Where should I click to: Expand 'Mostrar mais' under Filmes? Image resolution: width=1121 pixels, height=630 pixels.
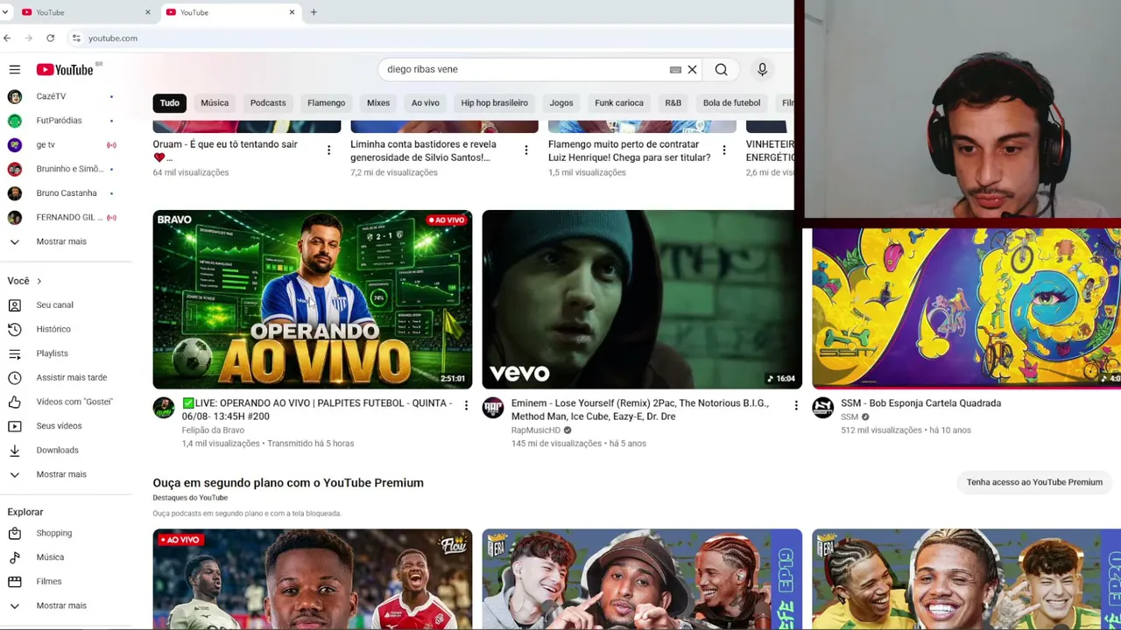61,605
